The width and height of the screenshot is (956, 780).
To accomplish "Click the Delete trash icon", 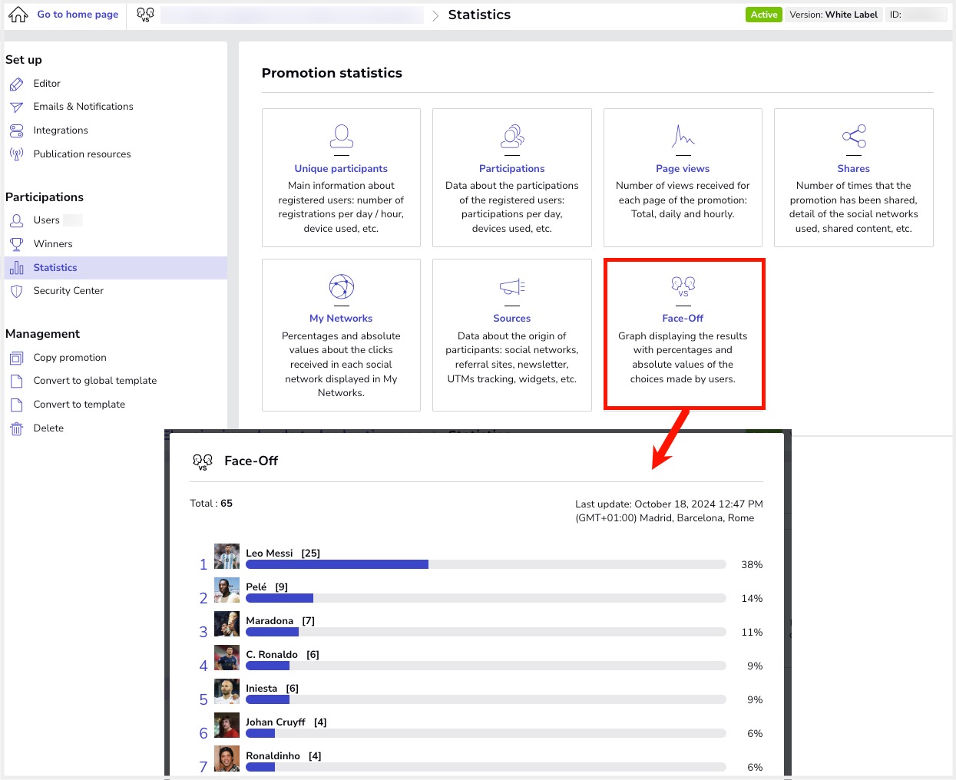I will pyautogui.click(x=16, y=428).
